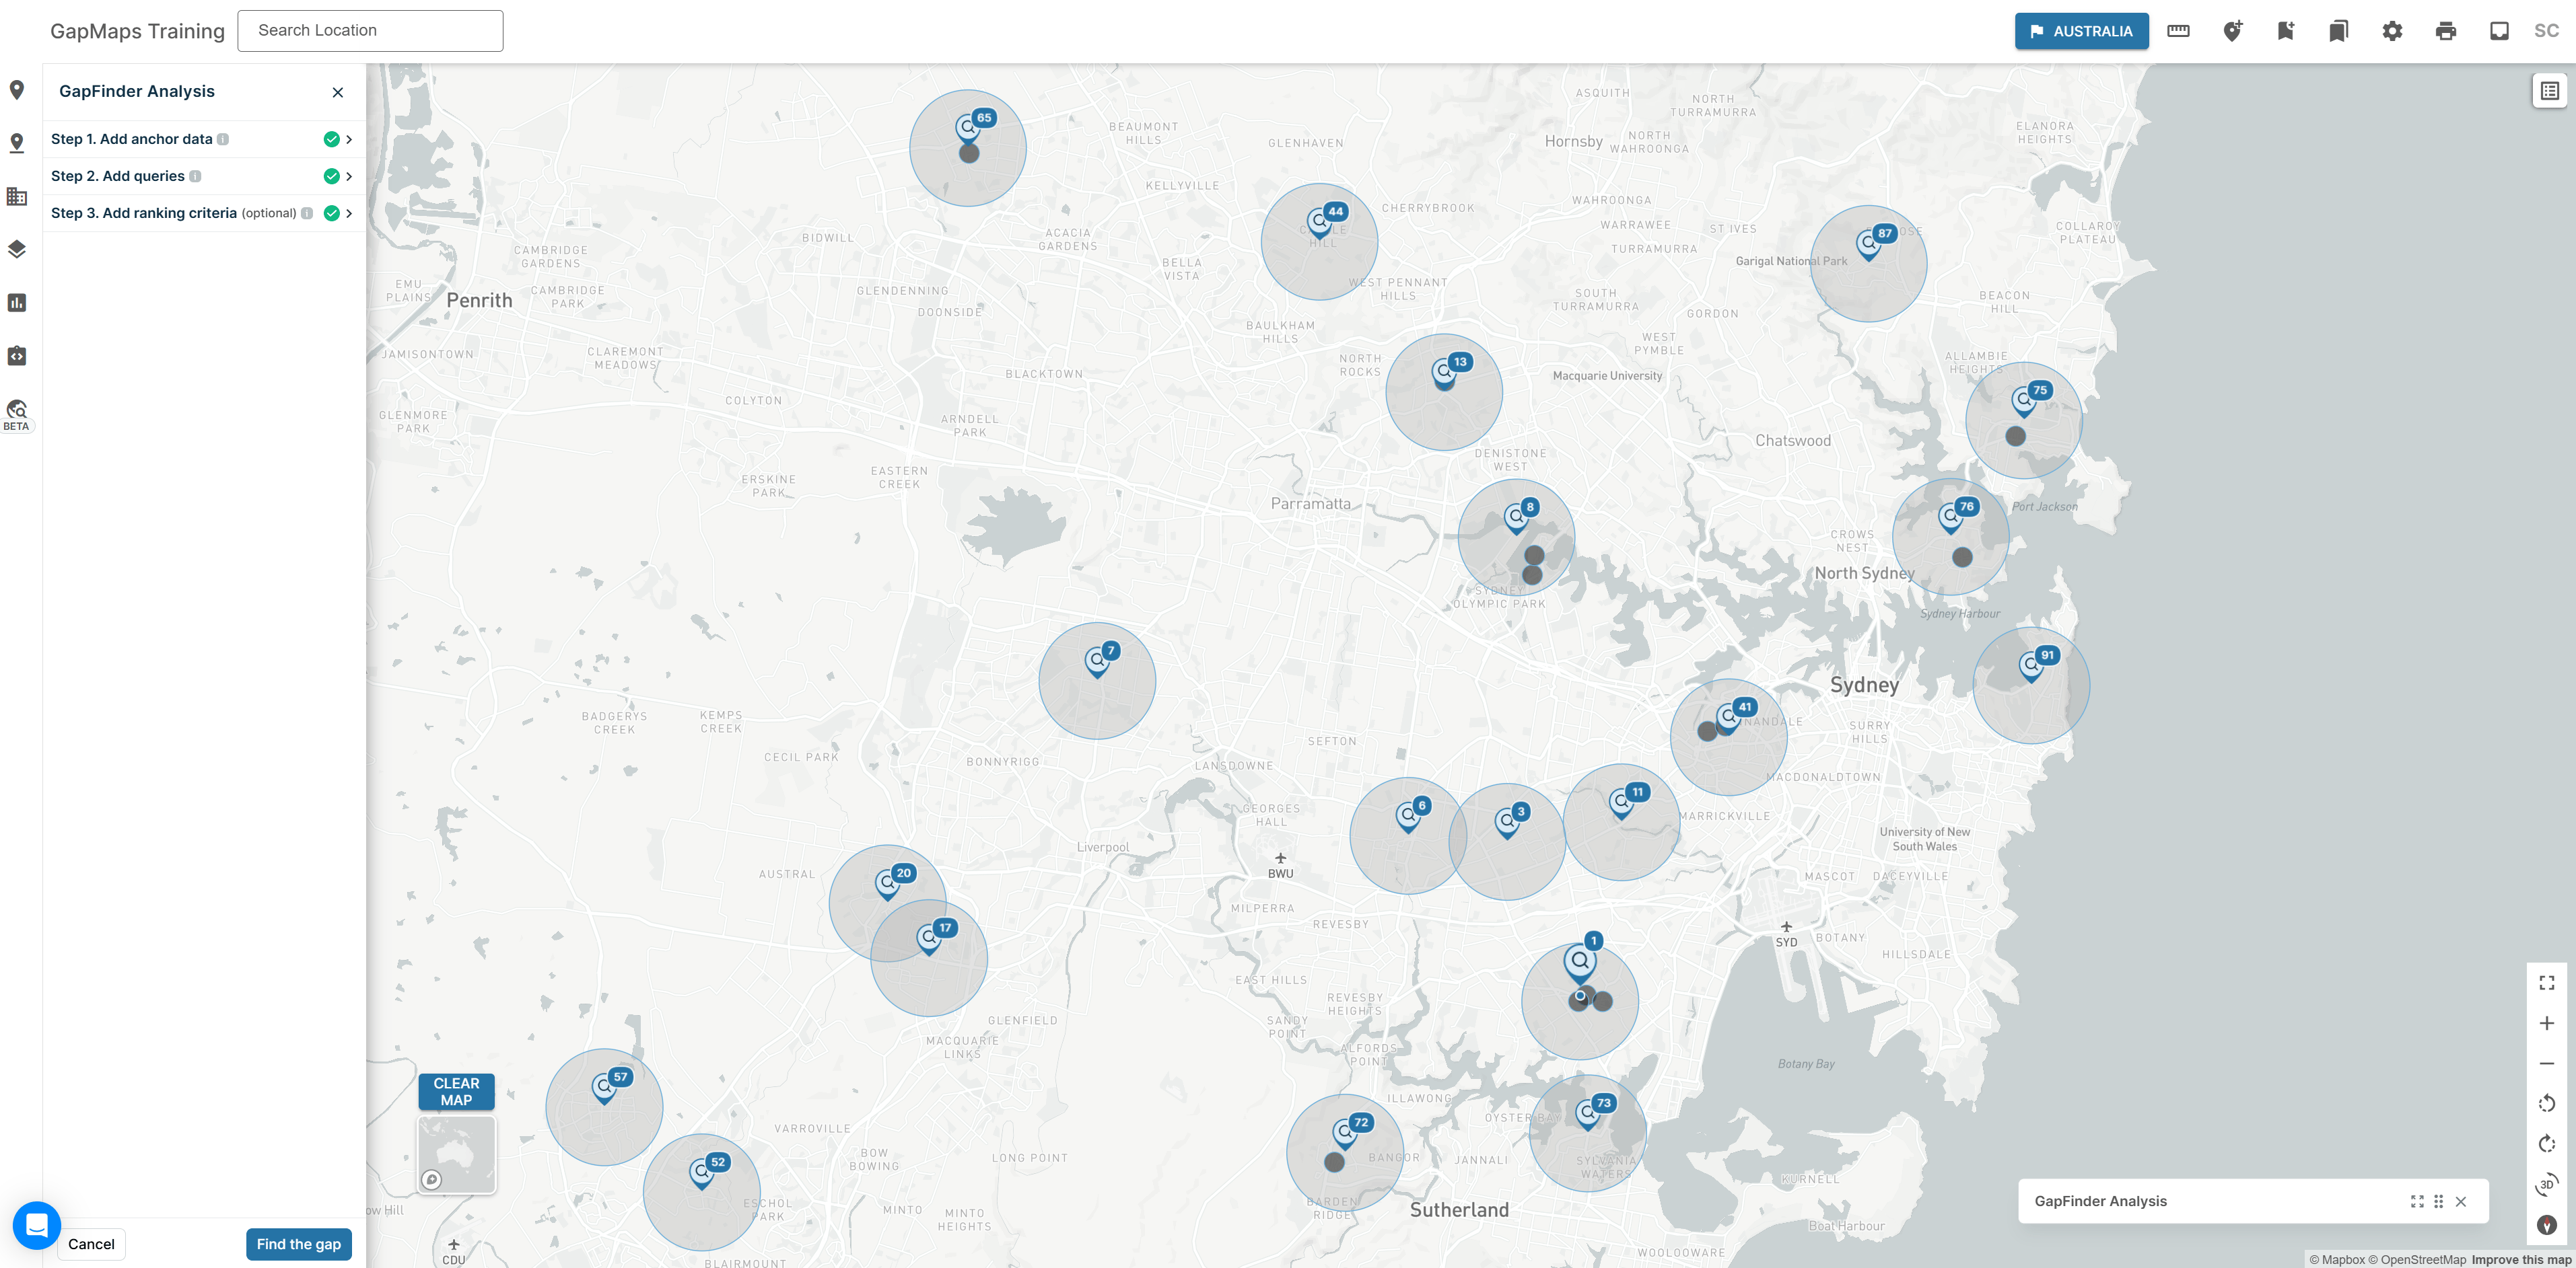Click the Cancel button
This screenshot has height=1268, width=2576.
[x=91, y=1244]
